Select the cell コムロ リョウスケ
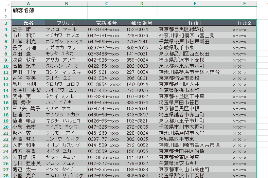 (66, 175)
